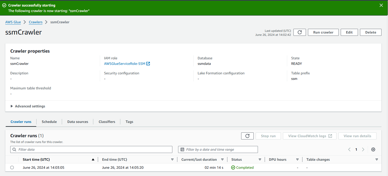Viewport: 388px width, 176px height.
Task: Click the ssmdata database value
Action: click(x=204, y=64)
